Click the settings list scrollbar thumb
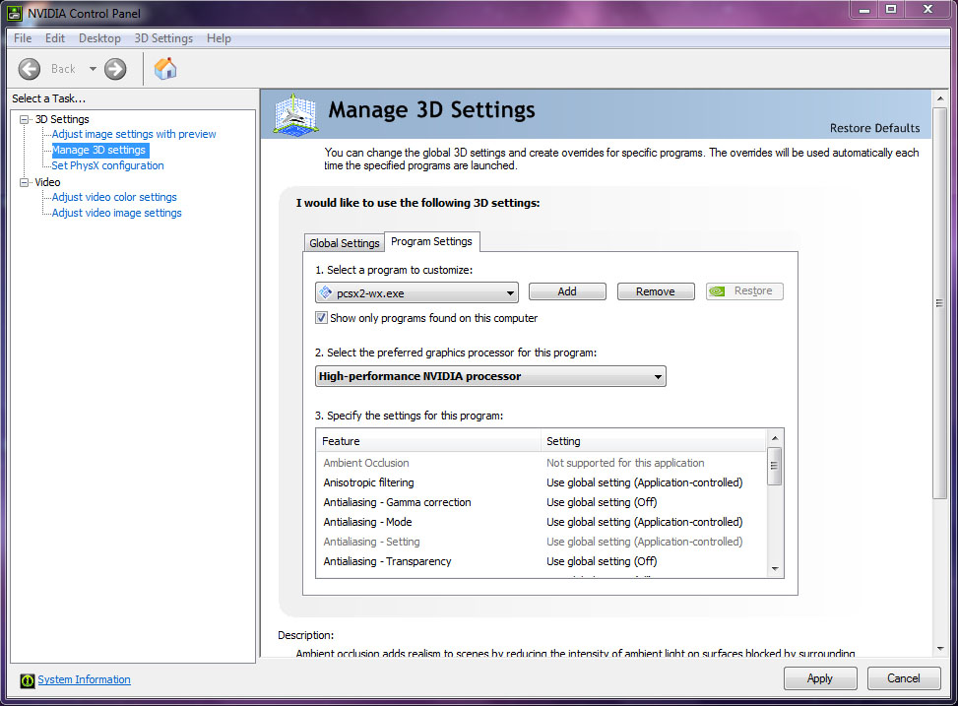958x706 pixels. (x=775, y=466)
